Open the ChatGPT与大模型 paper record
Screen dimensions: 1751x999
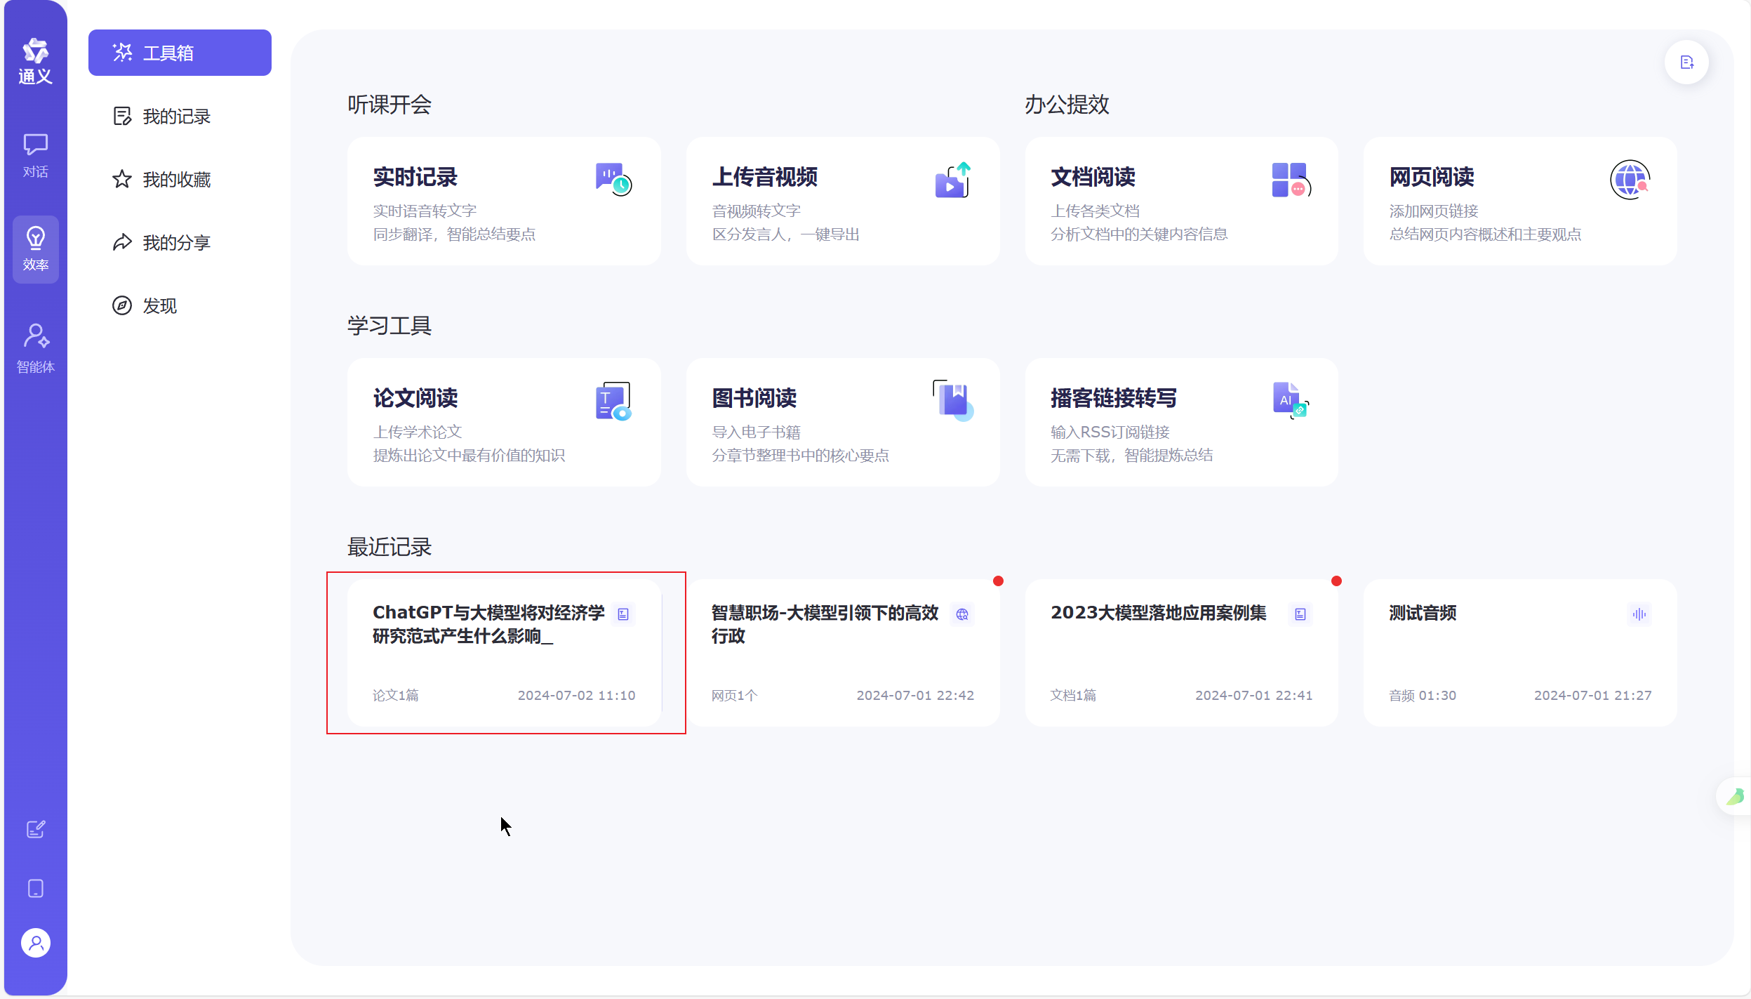(x=503, y=653)
